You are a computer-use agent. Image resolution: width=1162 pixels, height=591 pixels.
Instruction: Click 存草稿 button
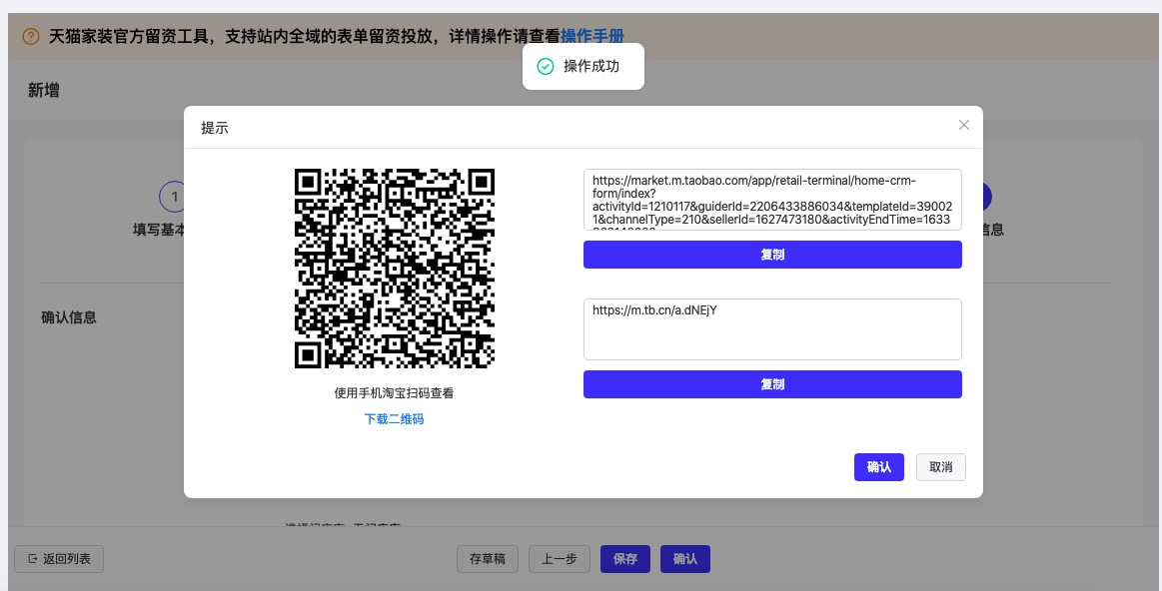point(488,559)
